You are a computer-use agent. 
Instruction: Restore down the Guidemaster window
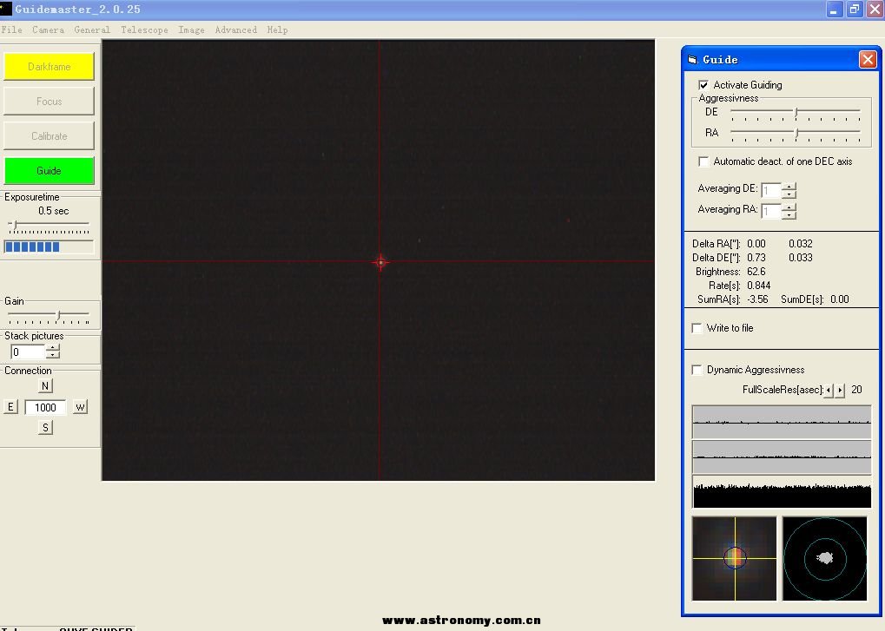pos(855,10)
